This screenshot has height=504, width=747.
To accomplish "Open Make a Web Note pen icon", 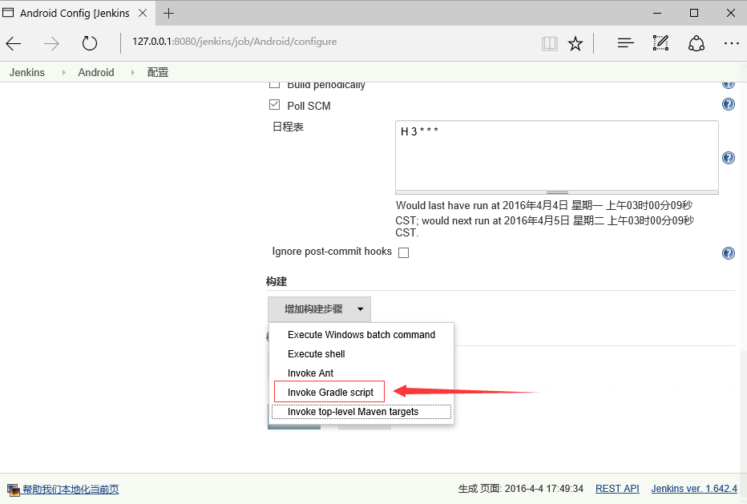I will coord(660,43).
